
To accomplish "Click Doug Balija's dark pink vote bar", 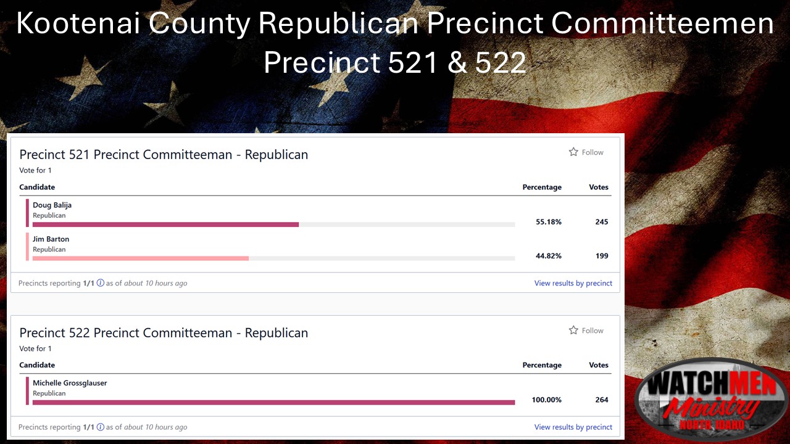I will pyautogui.click(x=165, y=224).
